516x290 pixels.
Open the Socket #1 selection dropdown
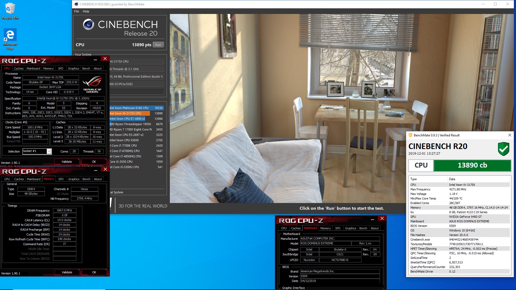(49, 151)
